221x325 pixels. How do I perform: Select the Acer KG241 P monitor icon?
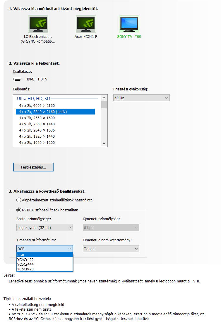(x=86, y=24)
